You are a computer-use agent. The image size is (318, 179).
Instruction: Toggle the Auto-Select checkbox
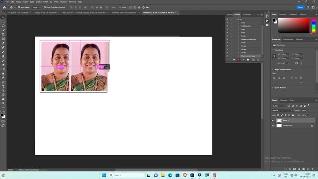pyautogui.click(x=19, y=7)
